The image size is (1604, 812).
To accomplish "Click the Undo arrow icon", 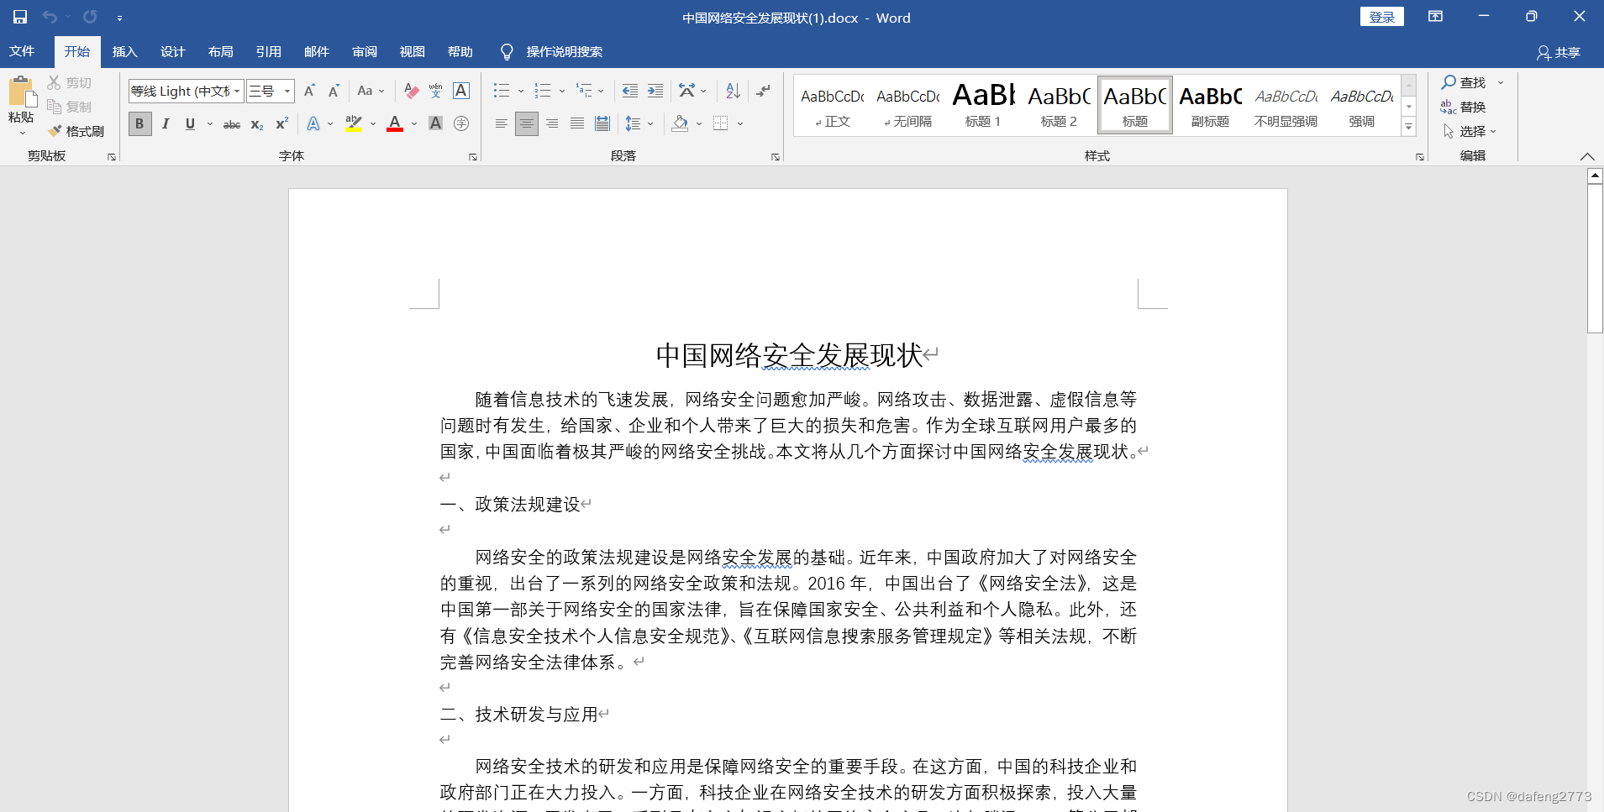I will click(50, 17).
